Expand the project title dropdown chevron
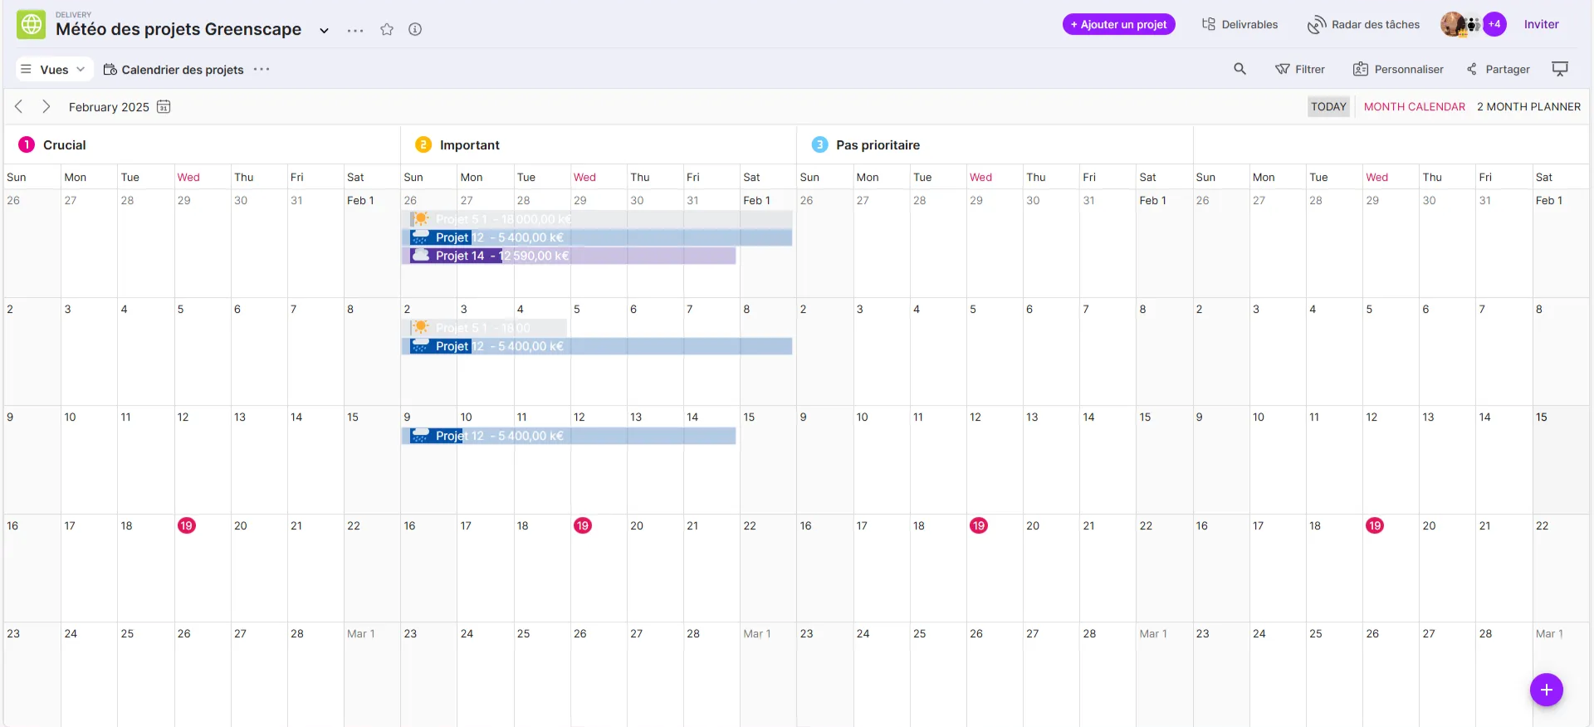The width and height of the screenshot is (1594, 727). [x=324, y=31]
